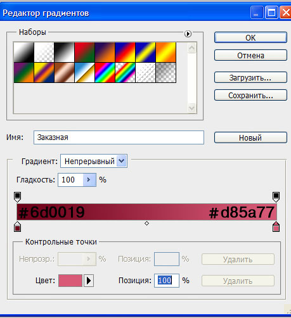The height and width of the screenshot is (318, 291).
Task: Click the presets scrollbar down arrow
Action: point(192,108)
